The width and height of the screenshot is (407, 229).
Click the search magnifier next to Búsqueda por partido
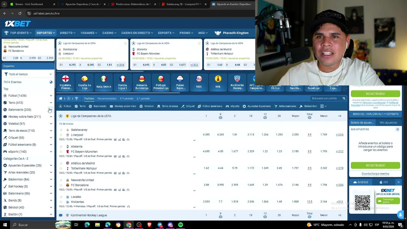pyautogui.click(x=344, y=99)
